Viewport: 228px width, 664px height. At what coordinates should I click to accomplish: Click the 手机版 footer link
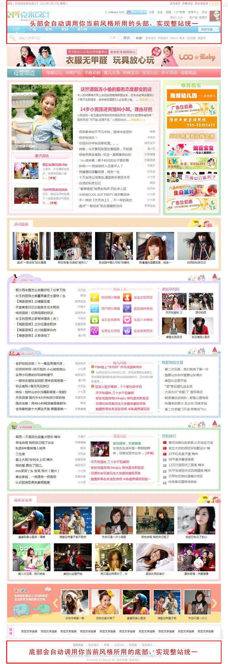coord(133,645)
